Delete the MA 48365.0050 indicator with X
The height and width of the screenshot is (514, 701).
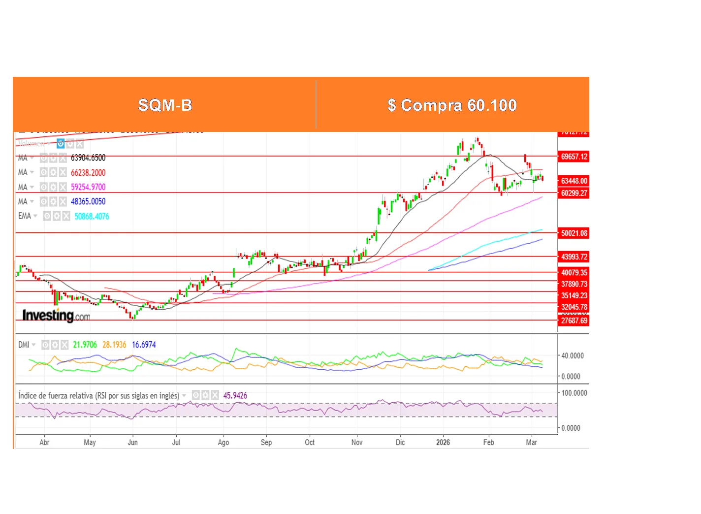click(x=63, y=201)
